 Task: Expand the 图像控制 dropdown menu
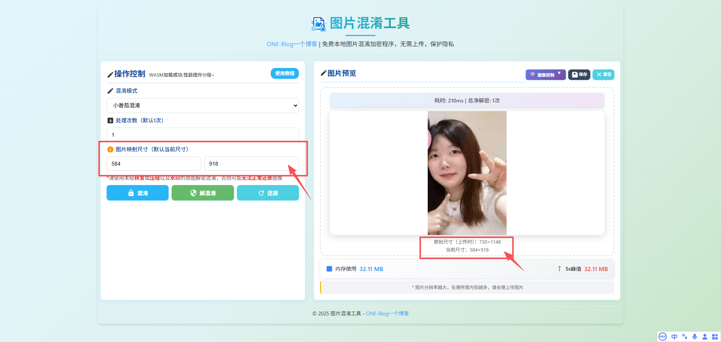tap(545, 75)
